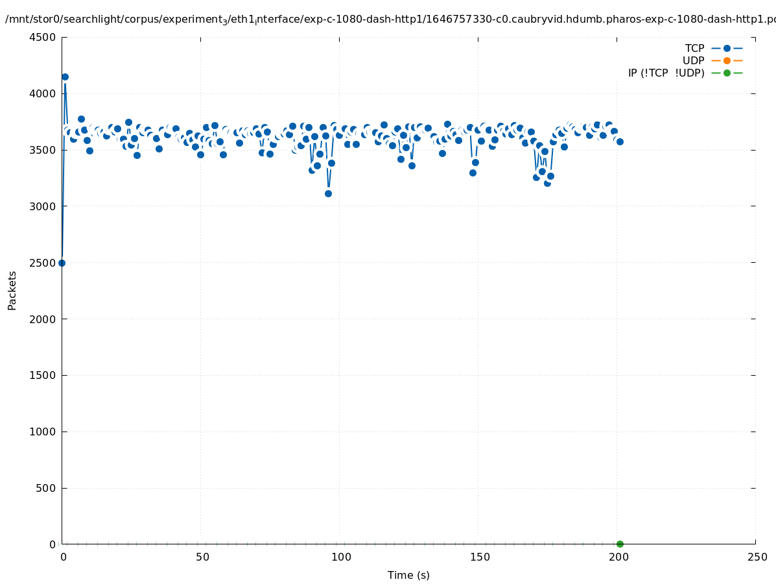This screenshot has width=776, height=584.
Task: Click the green IP legend marker
Action: pos(727,73)
